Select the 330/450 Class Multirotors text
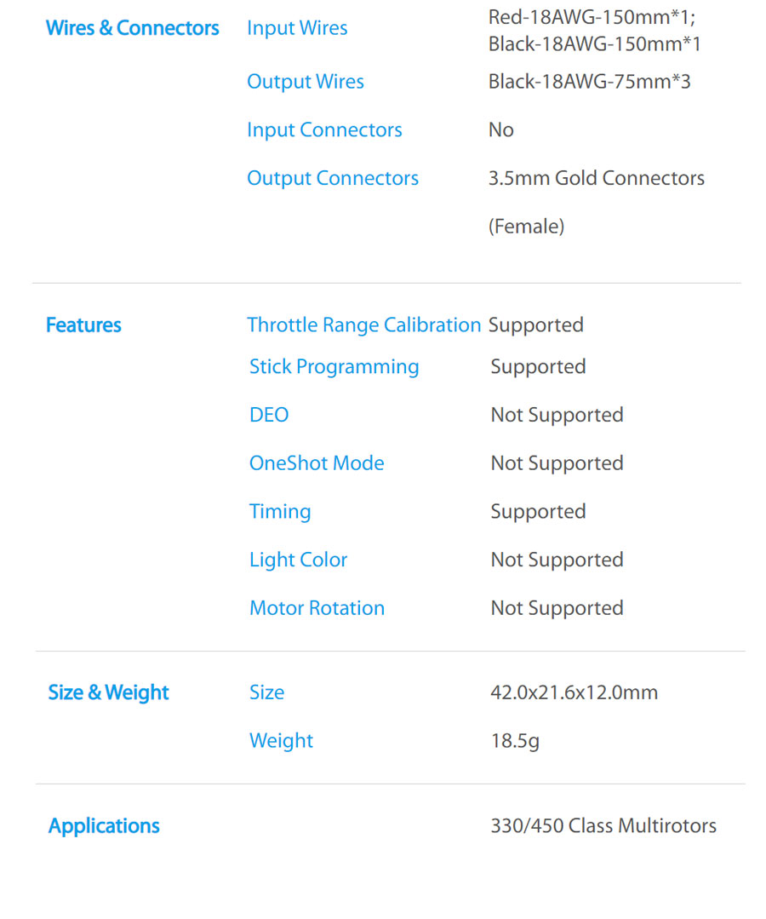 pyautogui.click(x=603, y=826)
